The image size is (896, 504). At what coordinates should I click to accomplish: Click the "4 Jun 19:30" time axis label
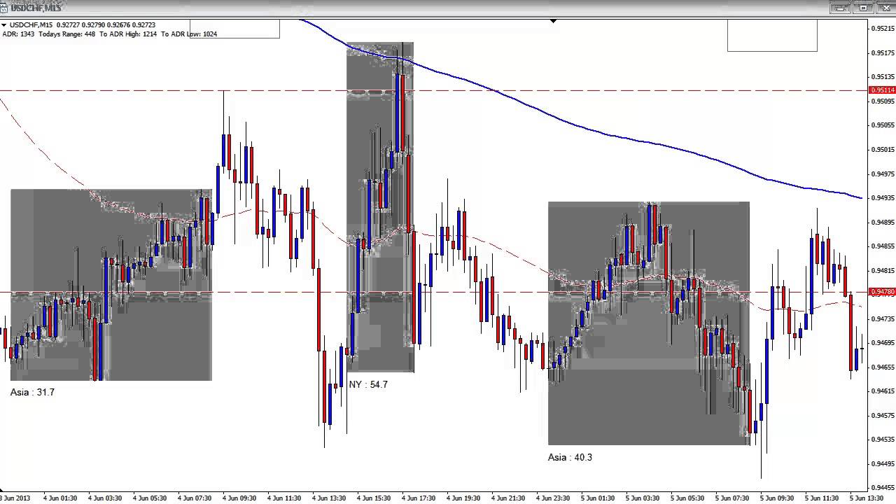tap(463, 498)
